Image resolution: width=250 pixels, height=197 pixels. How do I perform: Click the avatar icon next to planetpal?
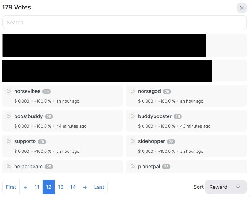pos(132,166)
